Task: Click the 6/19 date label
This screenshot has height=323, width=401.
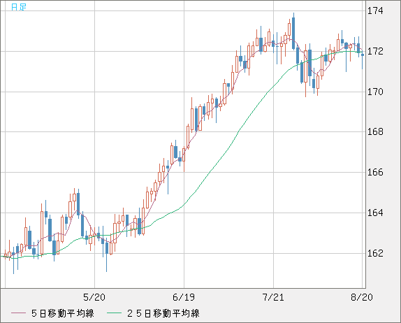Action: click(x=184, y=297)
